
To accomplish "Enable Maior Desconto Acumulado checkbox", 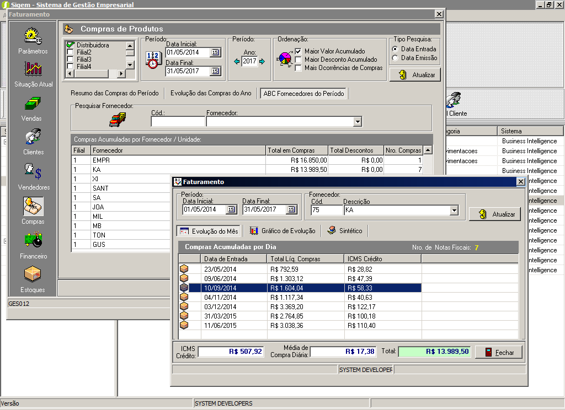I will [299, 60].
